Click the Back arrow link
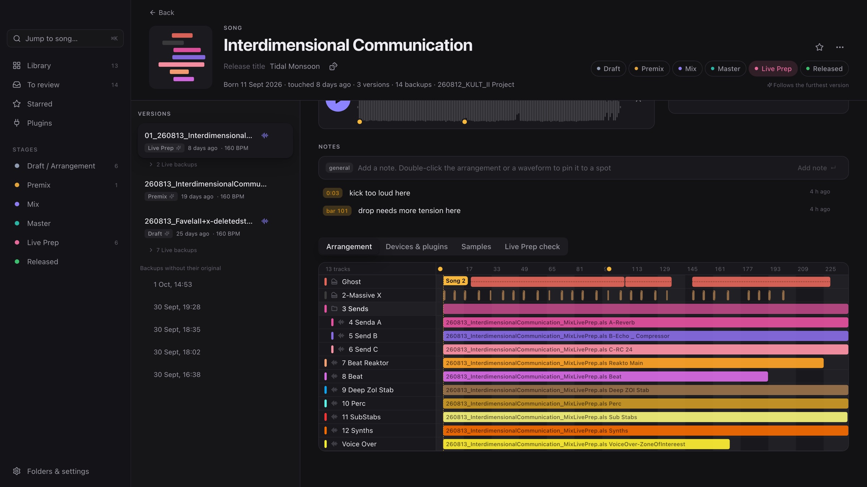 (x=162, y=13)
